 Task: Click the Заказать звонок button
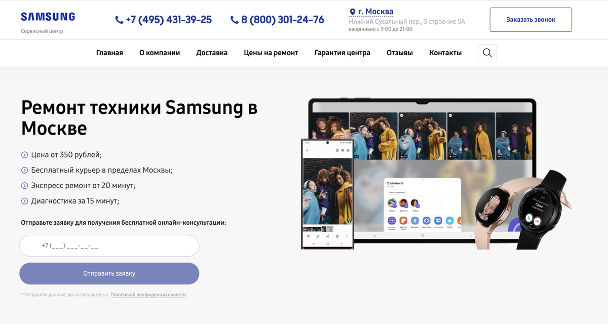pos(531,20)
